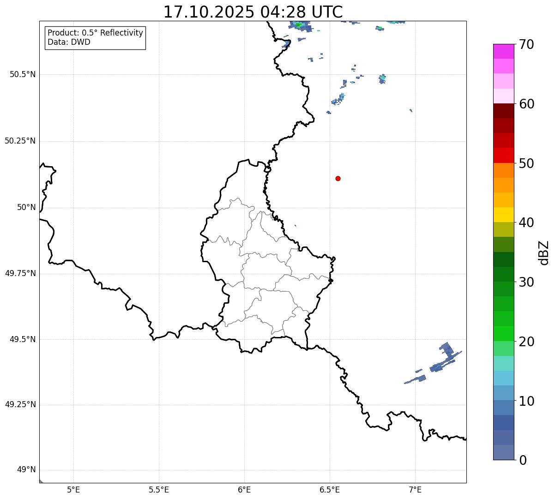This screenshot has height=499, width=555.
Task: Click the 6°E longitude label
Action: [x=244, y=489]
